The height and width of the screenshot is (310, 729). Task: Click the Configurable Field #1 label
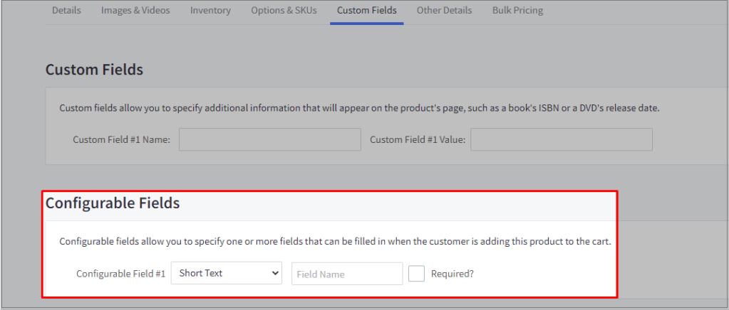120,274
